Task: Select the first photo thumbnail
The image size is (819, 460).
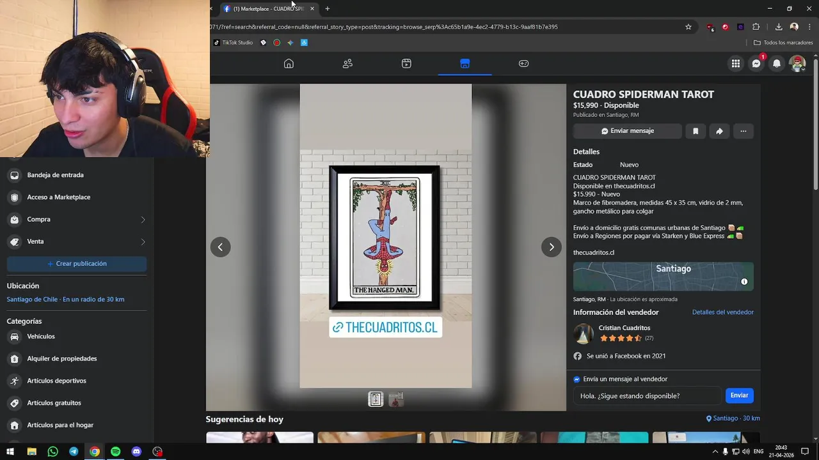Action: tap(376, 399)
